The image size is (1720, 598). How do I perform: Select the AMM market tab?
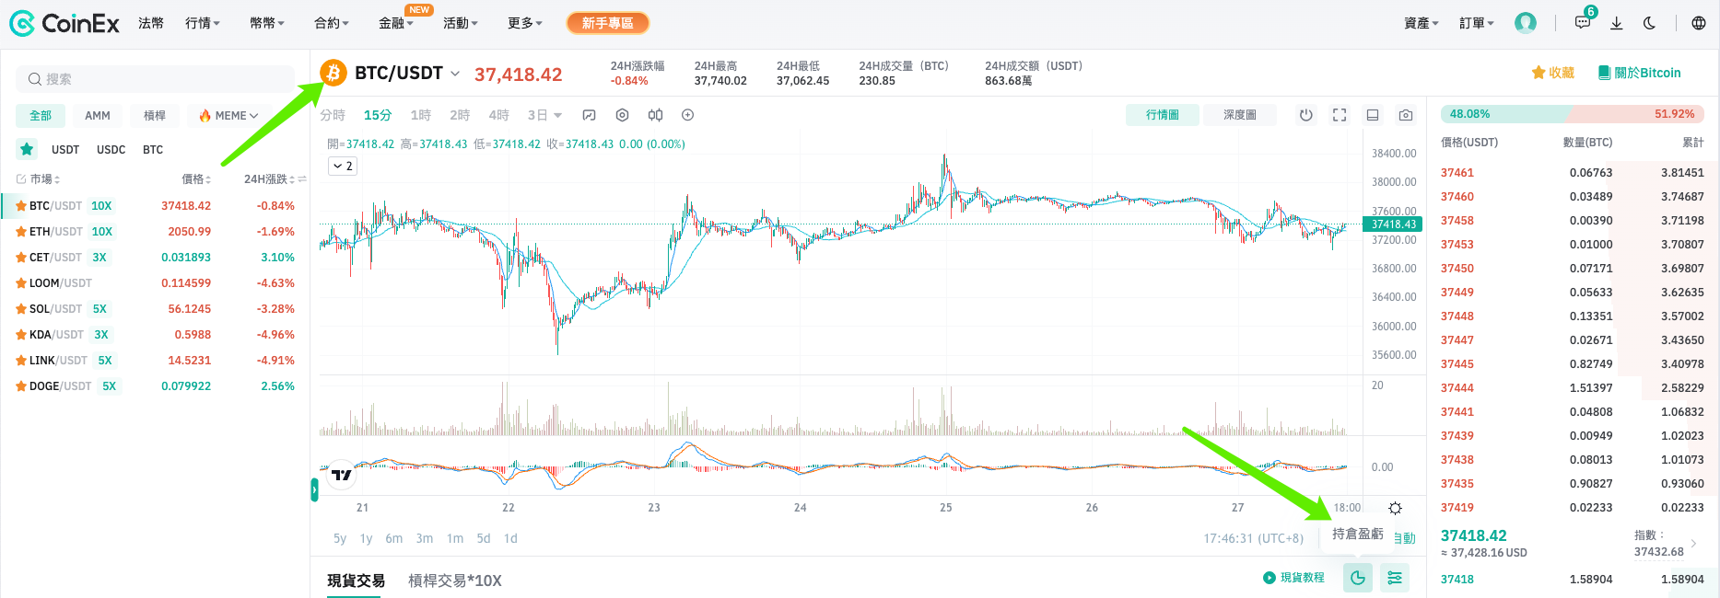point(98,115)
